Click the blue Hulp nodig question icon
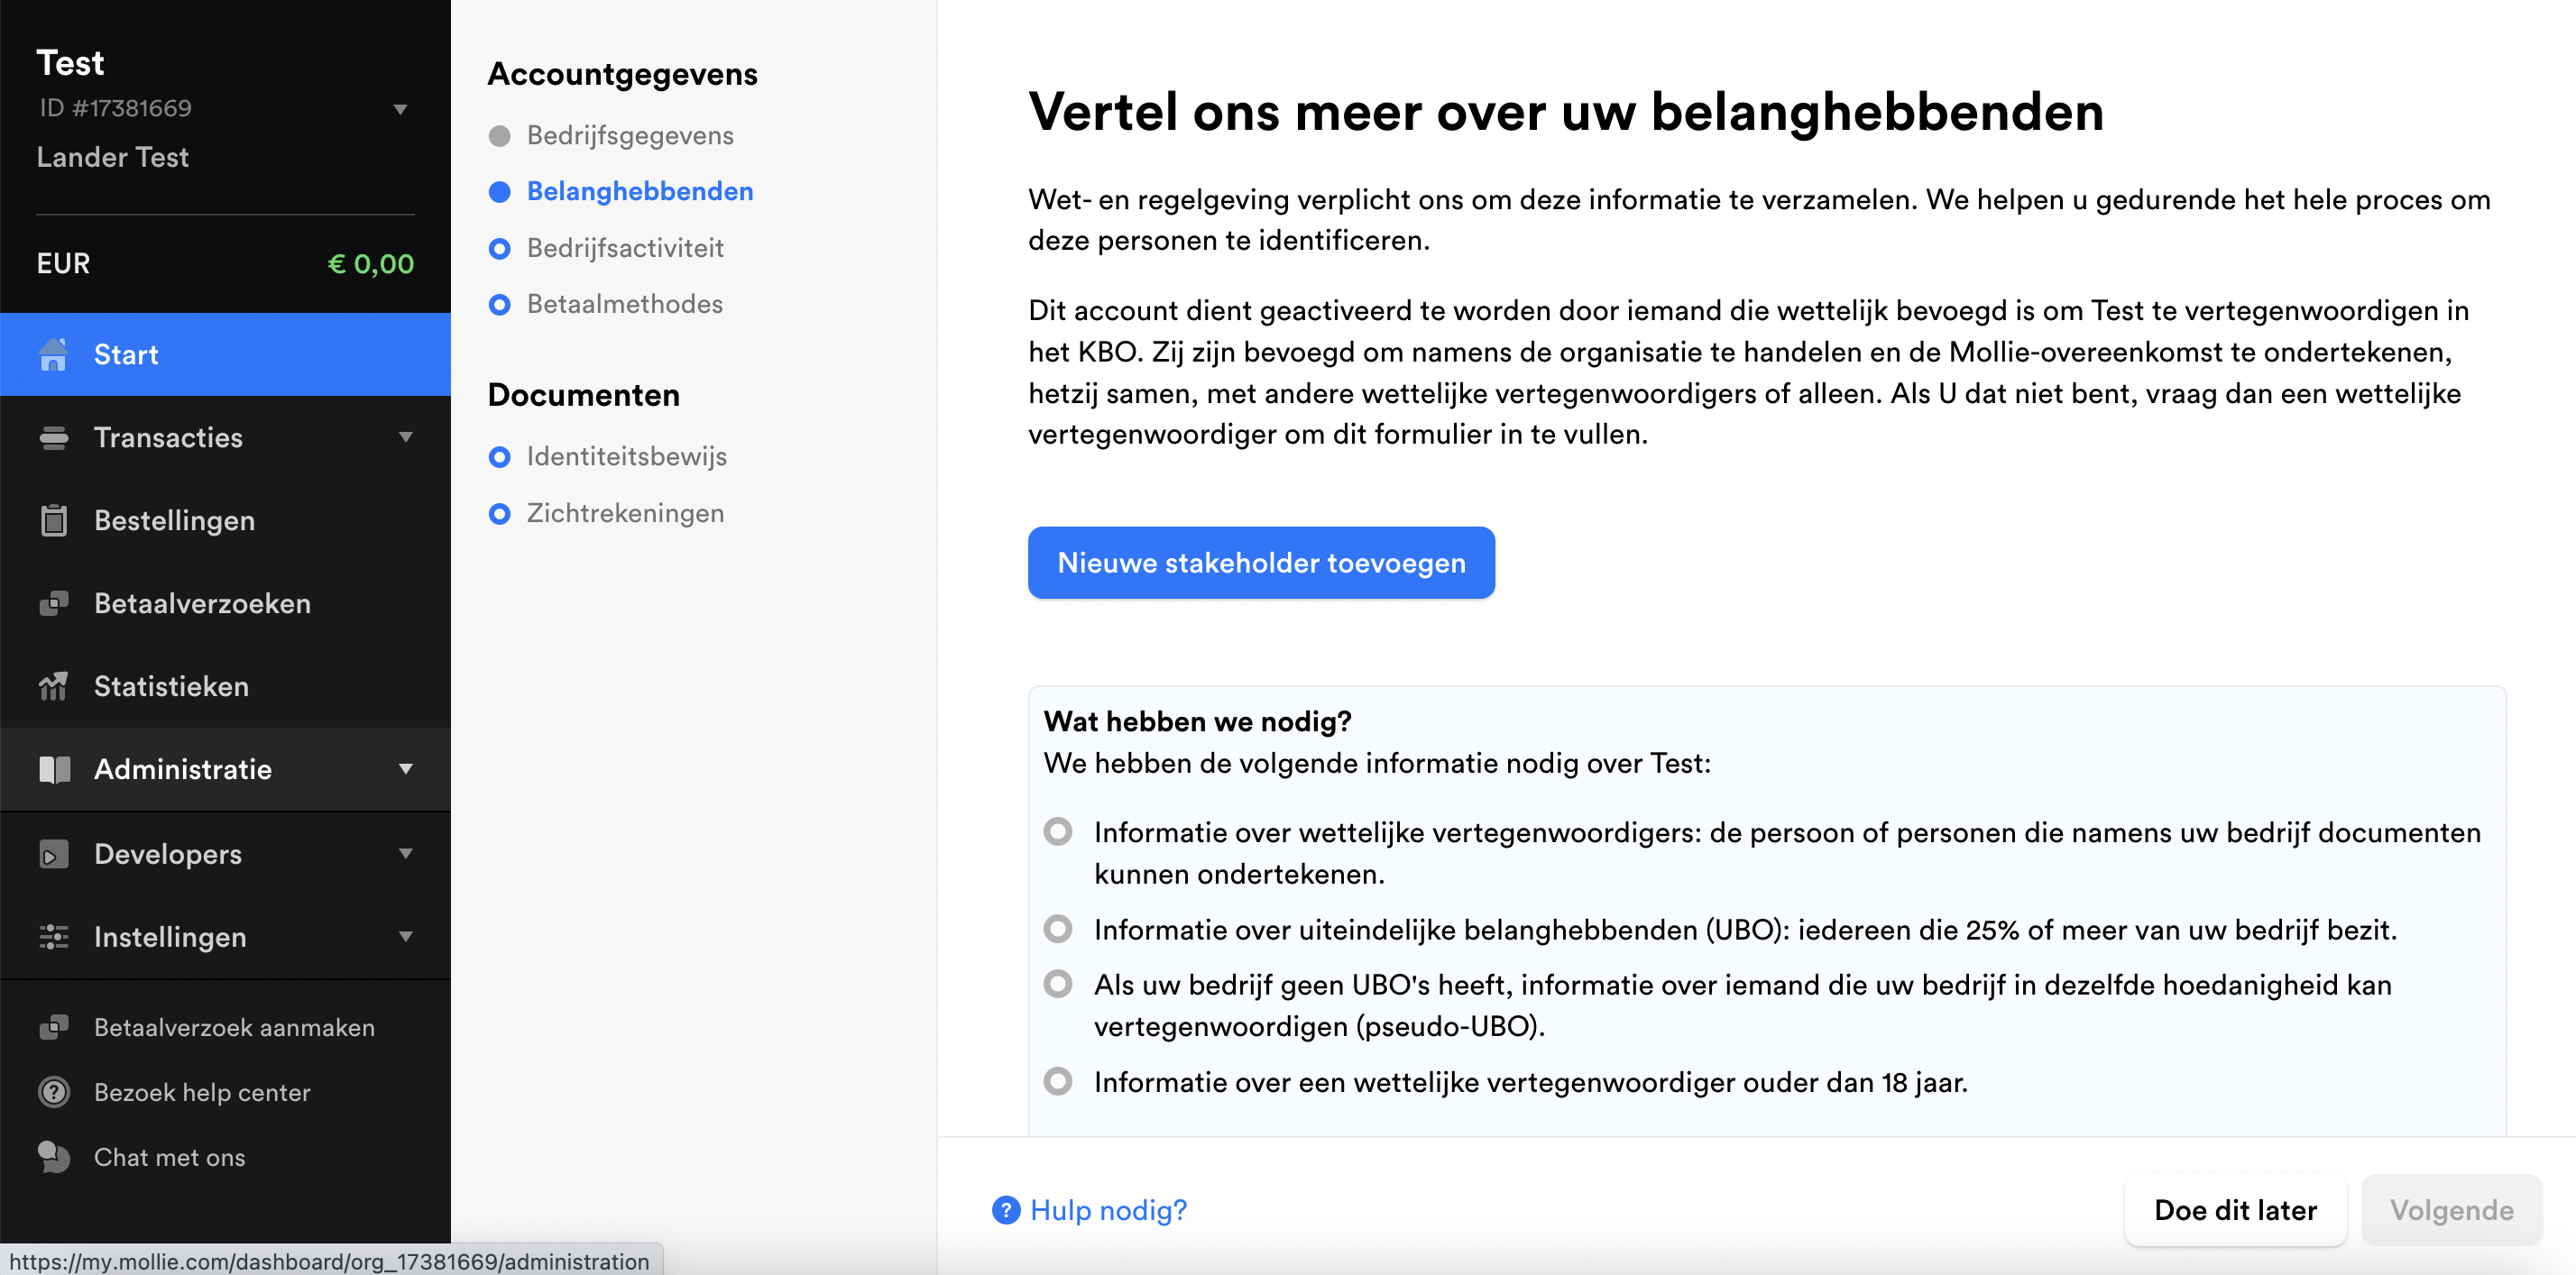Image resolution: width=2576 pixels, height=1275 pixels. tap(1006, 1210)
